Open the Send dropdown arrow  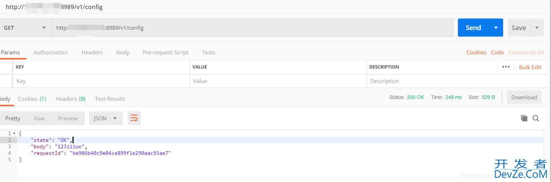tap(496, 28)
